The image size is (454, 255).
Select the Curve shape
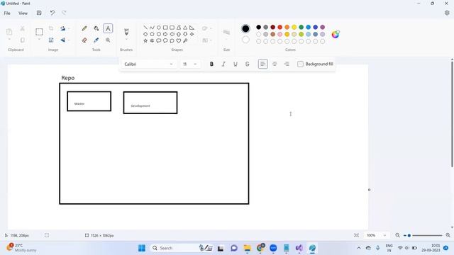coord(152,28)
